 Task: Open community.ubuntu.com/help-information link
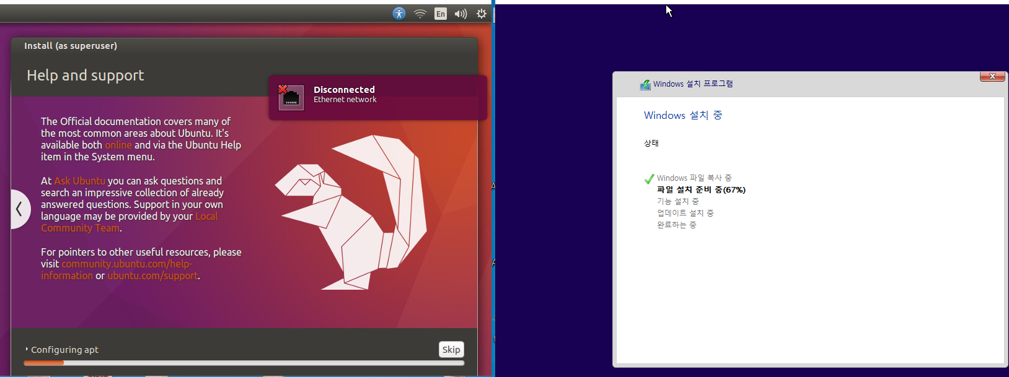click(117, 270)
